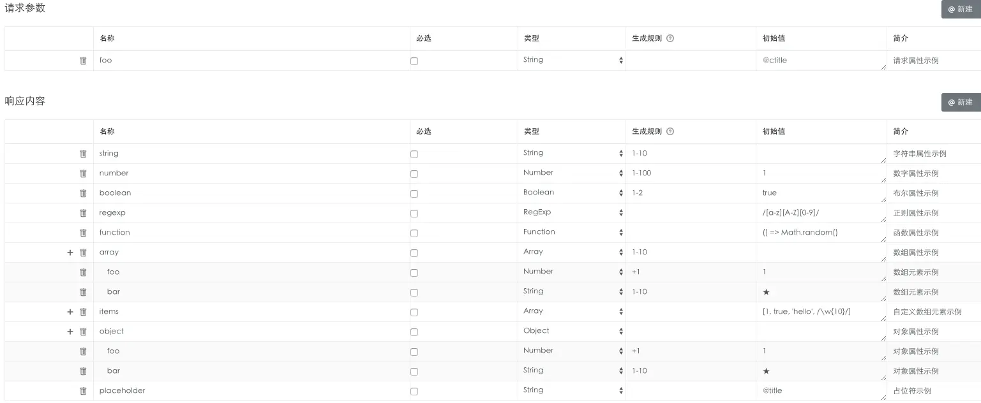
Task: Toggle required checkbox for array
Action: coord(414,253)
